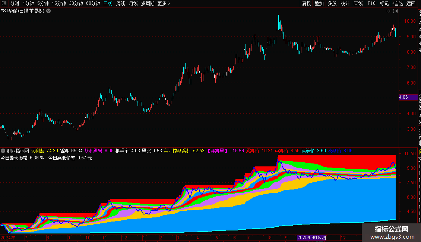Select the 60分钟 period
Screen dimensions: 421x242
93,3
